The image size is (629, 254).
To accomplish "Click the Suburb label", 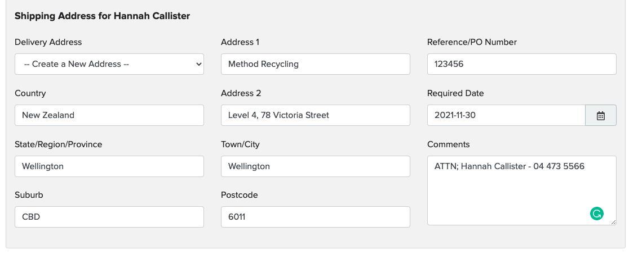I will [x=29, y=195].
